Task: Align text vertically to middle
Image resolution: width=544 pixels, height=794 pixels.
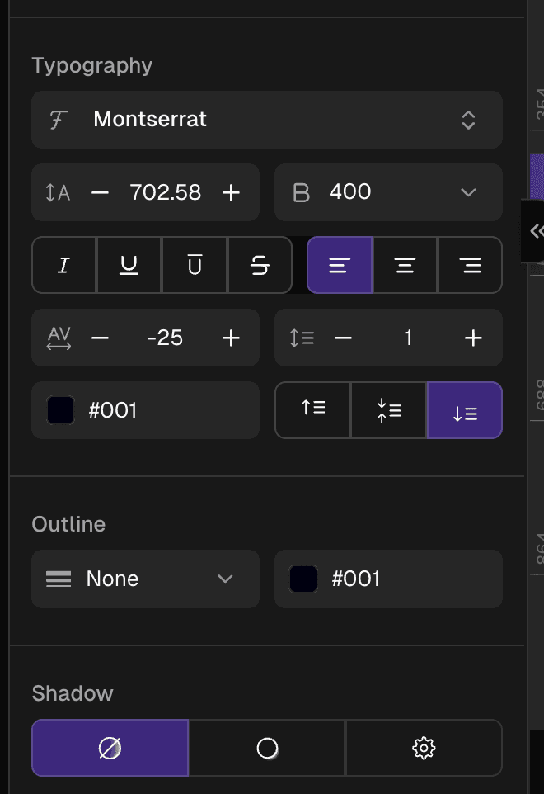Action: [389, 410]
